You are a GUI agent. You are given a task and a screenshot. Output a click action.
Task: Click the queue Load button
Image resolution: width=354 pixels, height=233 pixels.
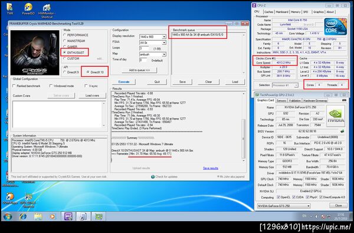coord(235,82)
